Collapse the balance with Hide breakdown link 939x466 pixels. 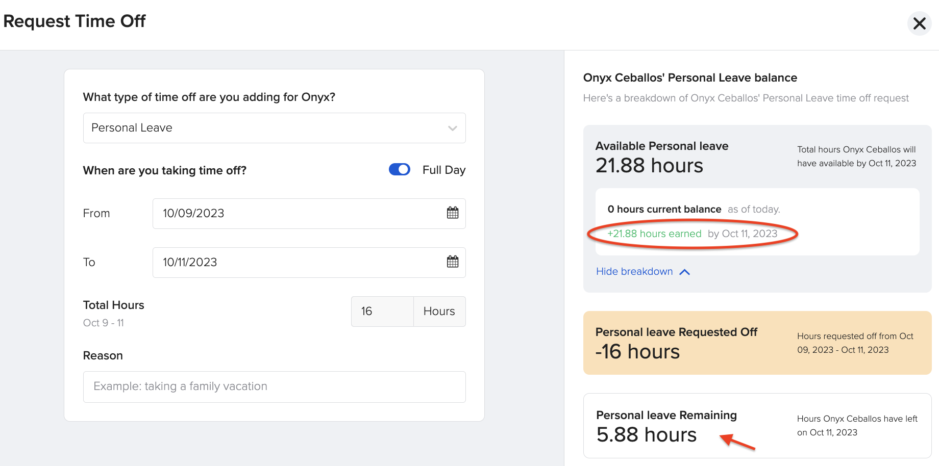pyautogui.click(x=634, y=272)
